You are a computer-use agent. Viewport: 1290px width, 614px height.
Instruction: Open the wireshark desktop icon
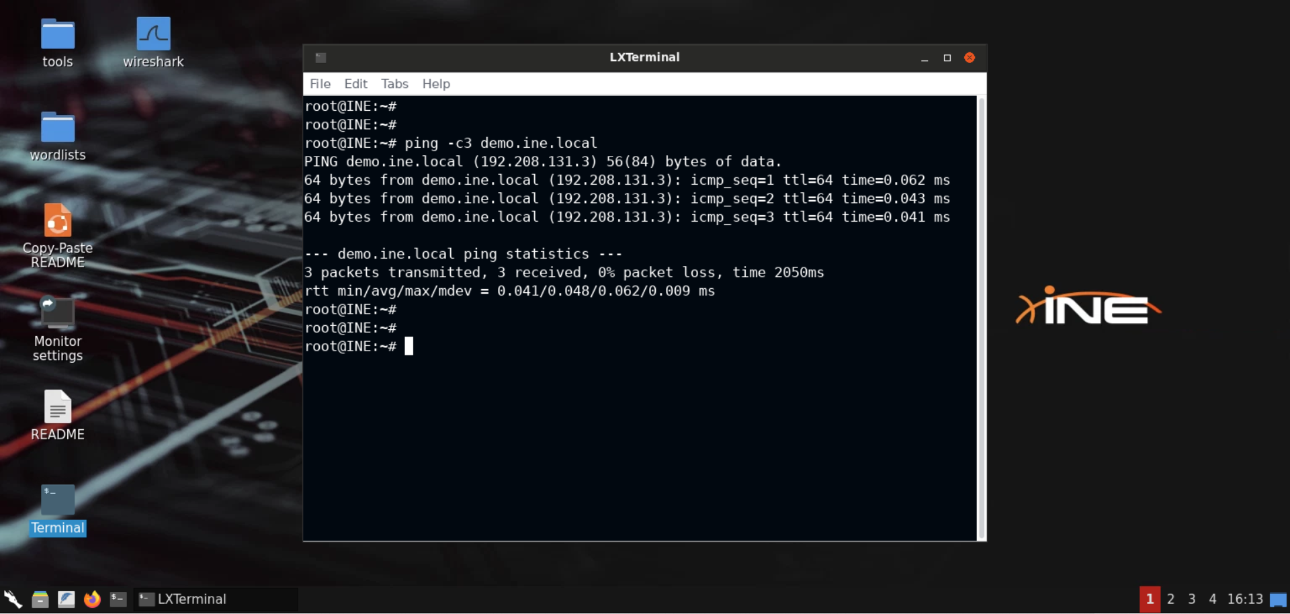(x=153, y=35)
